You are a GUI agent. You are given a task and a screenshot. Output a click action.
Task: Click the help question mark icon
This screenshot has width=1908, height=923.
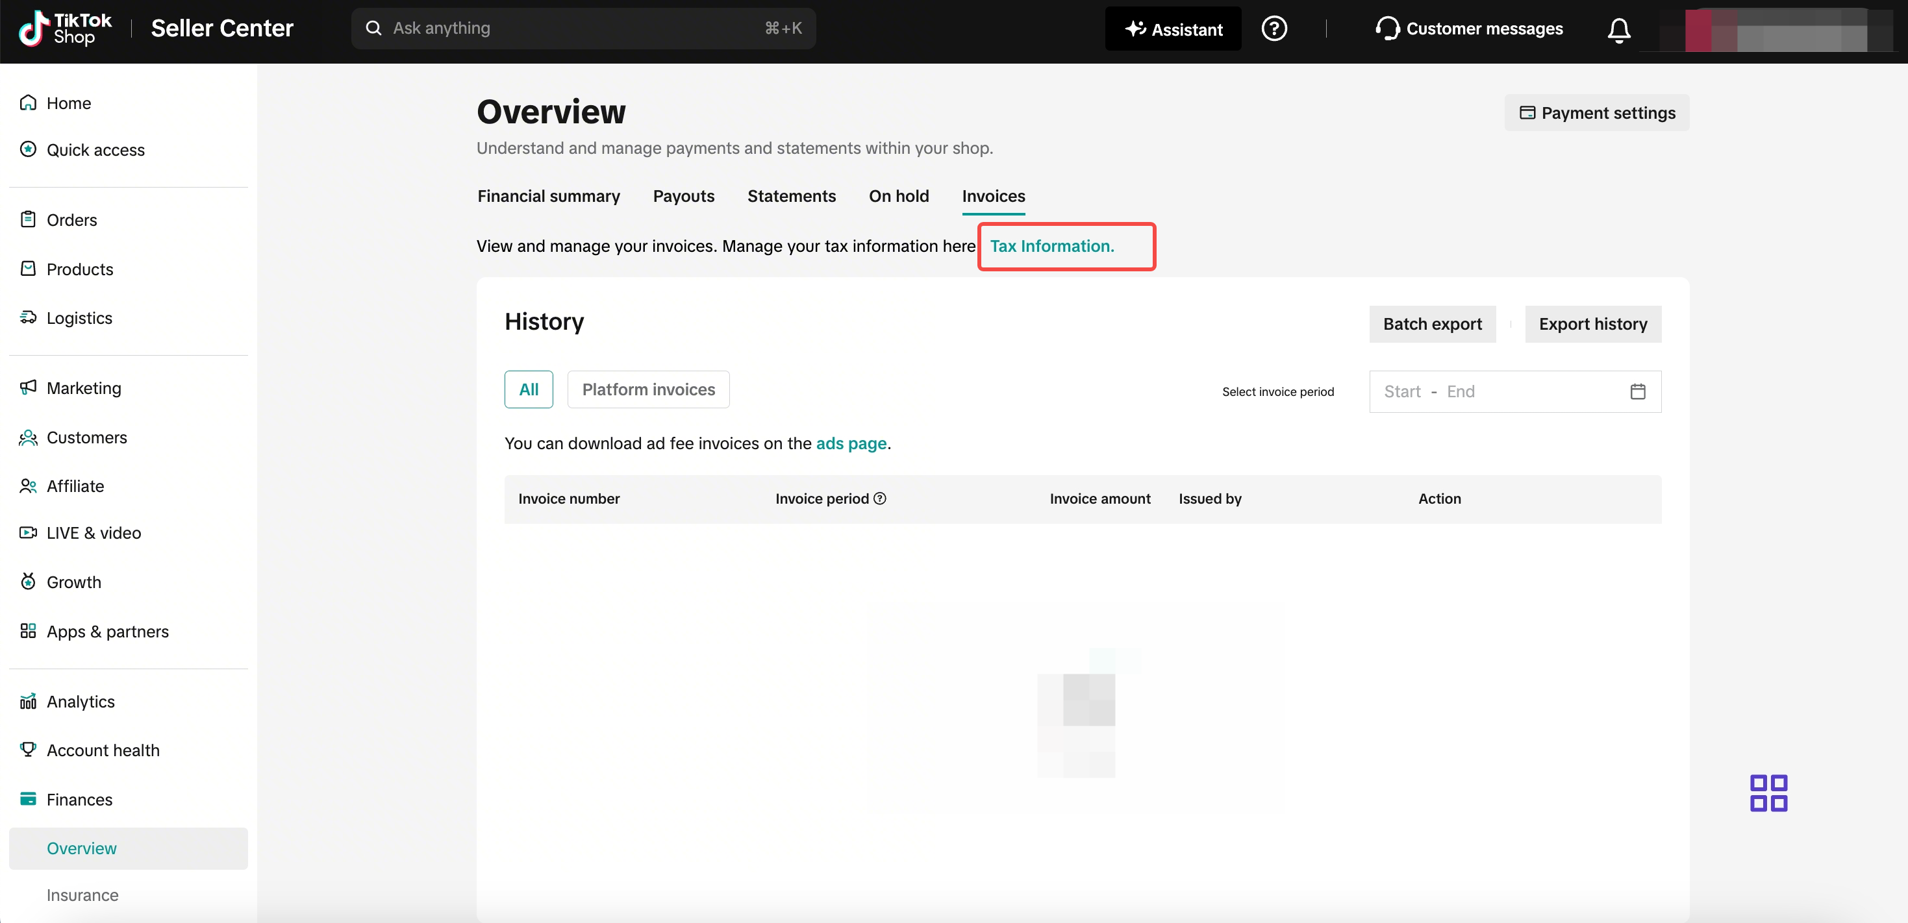click(1274, 29)
